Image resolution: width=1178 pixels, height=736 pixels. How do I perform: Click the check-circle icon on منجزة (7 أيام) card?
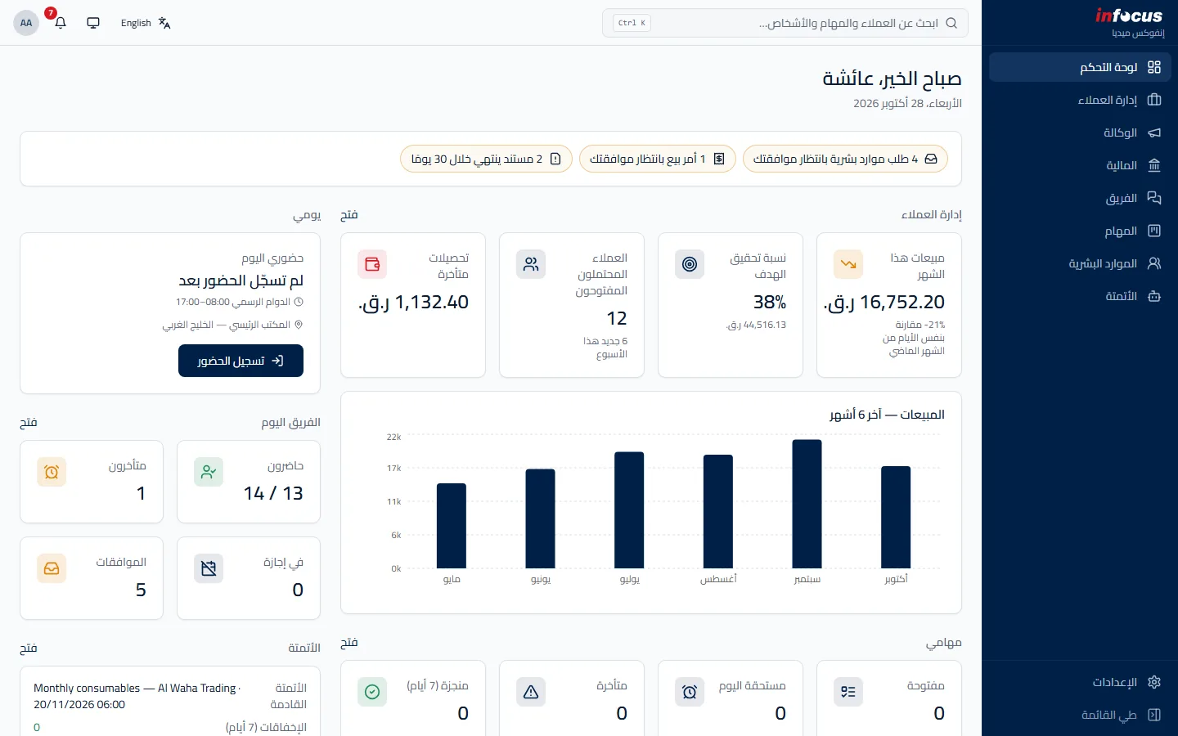[372, 692]
